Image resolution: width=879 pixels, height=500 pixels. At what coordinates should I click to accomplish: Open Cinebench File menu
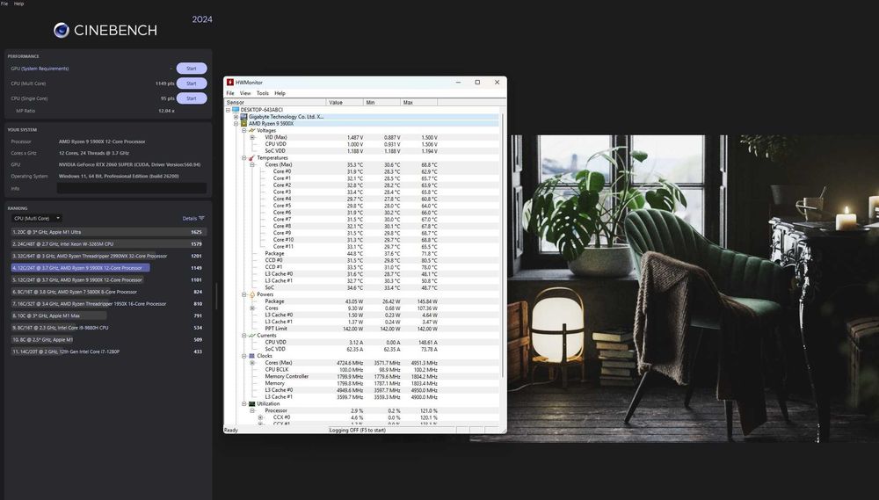click(4, 4)
